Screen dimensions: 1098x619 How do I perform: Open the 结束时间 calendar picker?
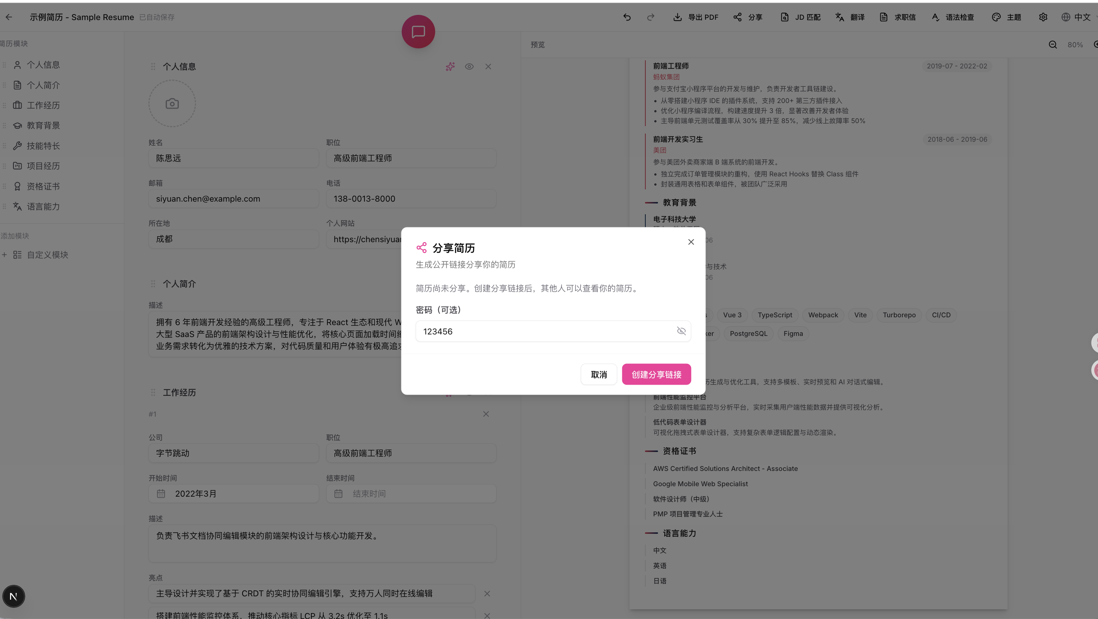tap(338, 493)
